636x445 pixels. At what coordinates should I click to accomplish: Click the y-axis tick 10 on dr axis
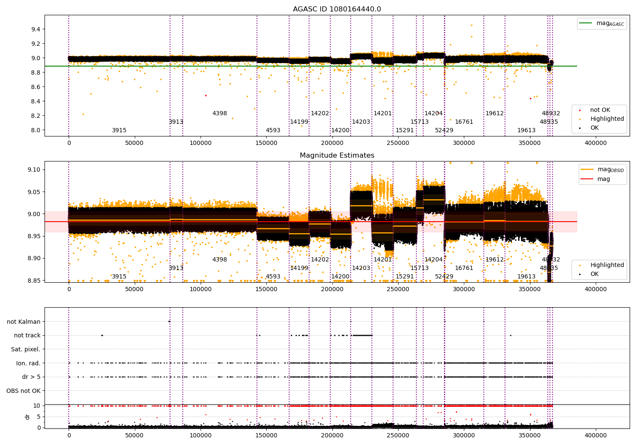point(37,406)
